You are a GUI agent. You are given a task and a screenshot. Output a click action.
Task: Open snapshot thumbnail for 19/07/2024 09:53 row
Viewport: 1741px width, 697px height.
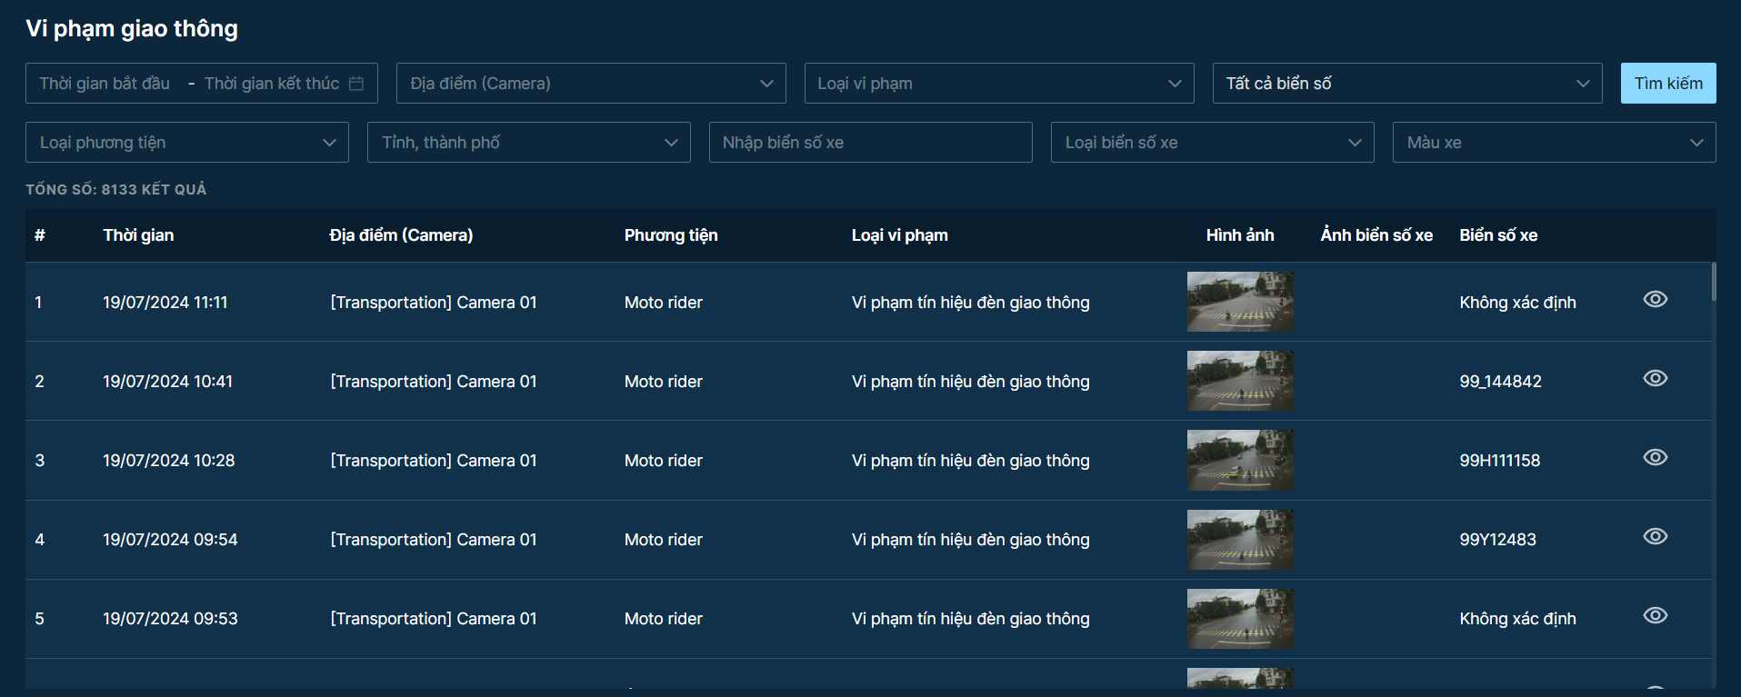tap(1240, 619)
